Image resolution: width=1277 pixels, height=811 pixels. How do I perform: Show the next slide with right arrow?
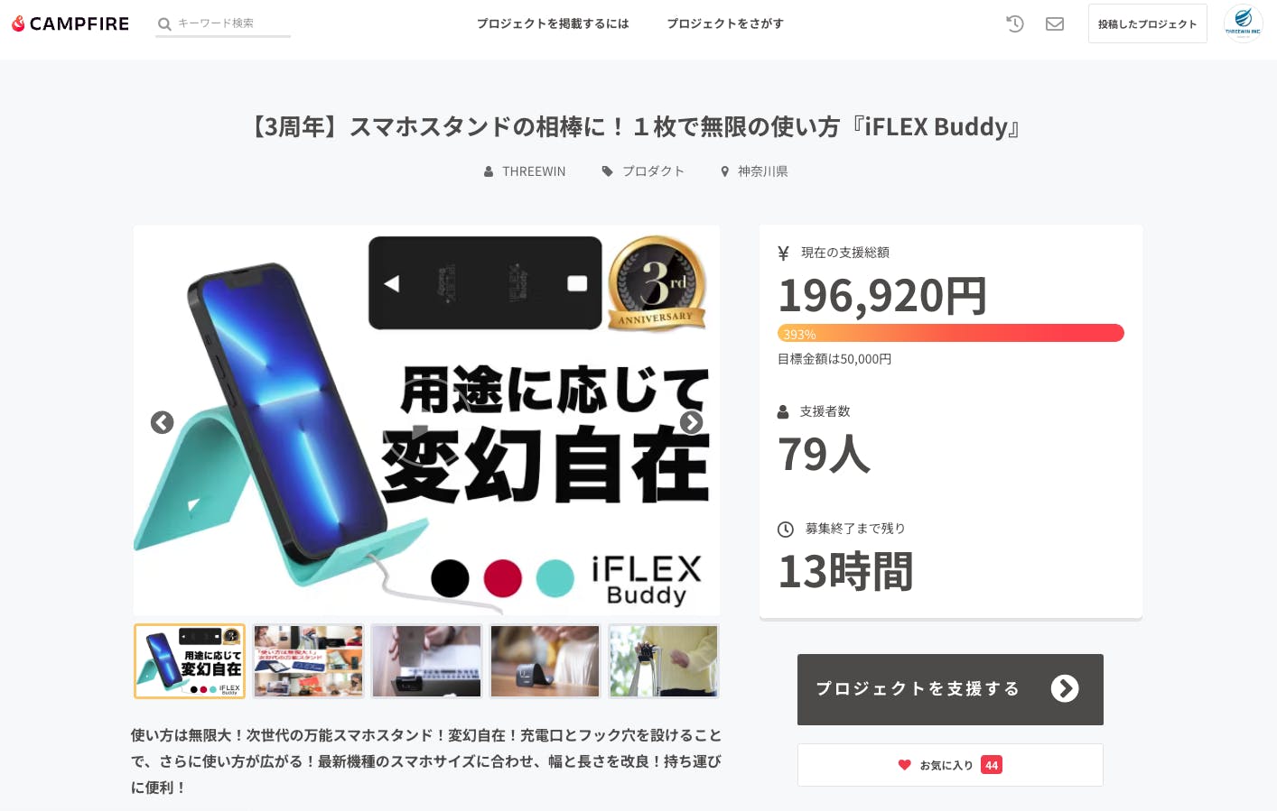tap(691, 422)
